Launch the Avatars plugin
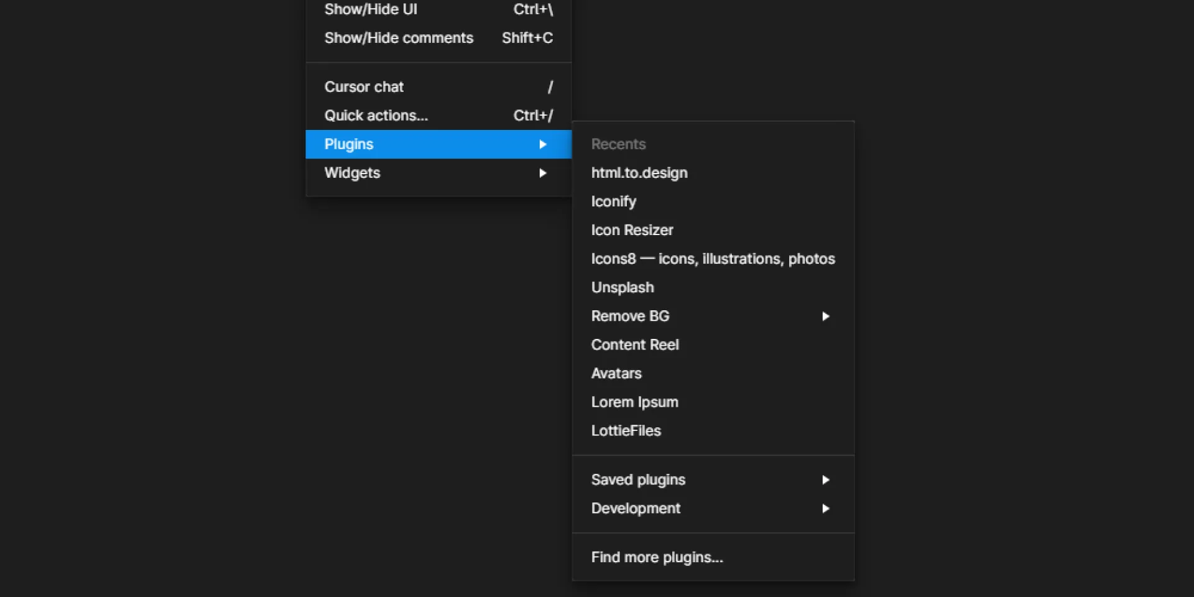This screenshot has height=597, width=1194. point(713,373)
